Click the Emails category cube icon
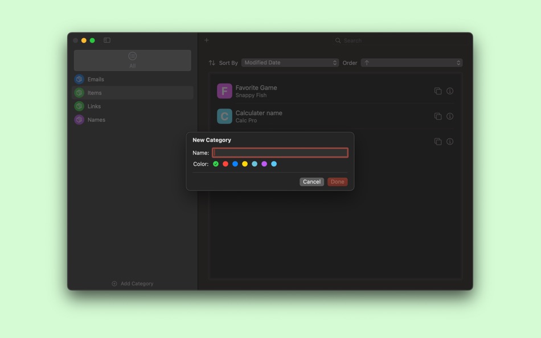The height and width of the screenshot is (338, 541). coord(79,79)
